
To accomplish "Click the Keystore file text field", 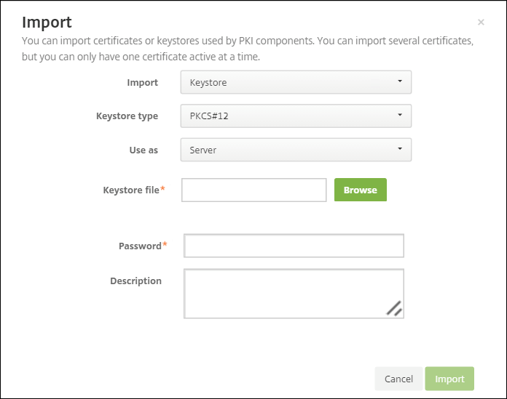I will coord(253,190).
